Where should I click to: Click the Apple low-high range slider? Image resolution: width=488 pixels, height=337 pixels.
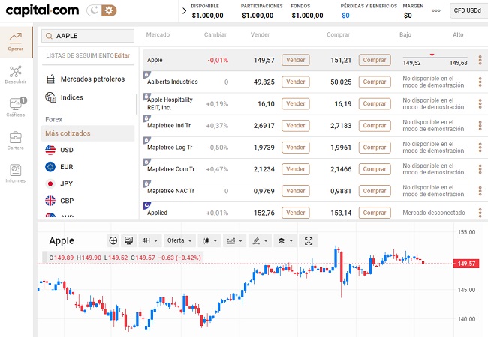[435, 57]
